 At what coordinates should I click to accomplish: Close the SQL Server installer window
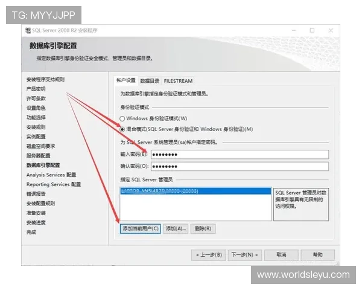pyautogui.click(x=331, y=30)
